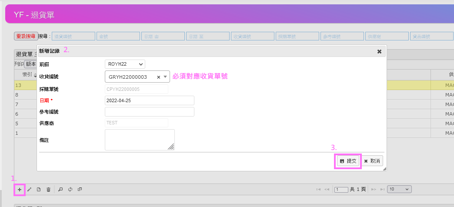Click the 取消 cancel button
The width and height of the screenshot is (454, 207).
[372, 161]
